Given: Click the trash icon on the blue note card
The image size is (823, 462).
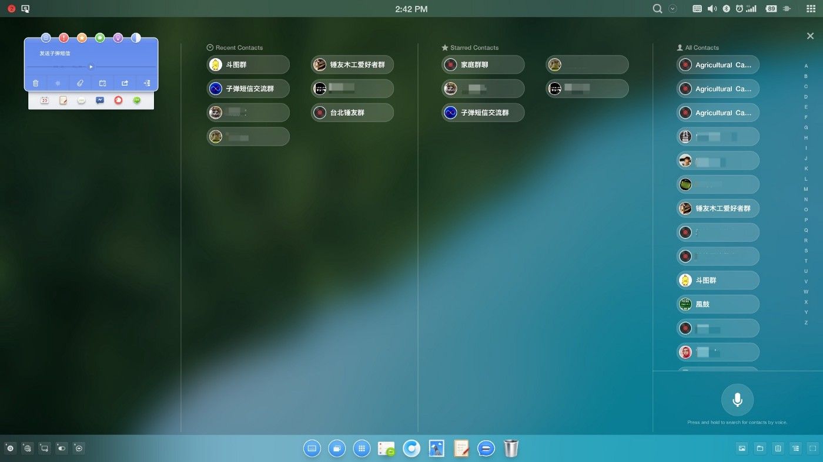Looking at the screenshot, I should (x=35, y=83).
